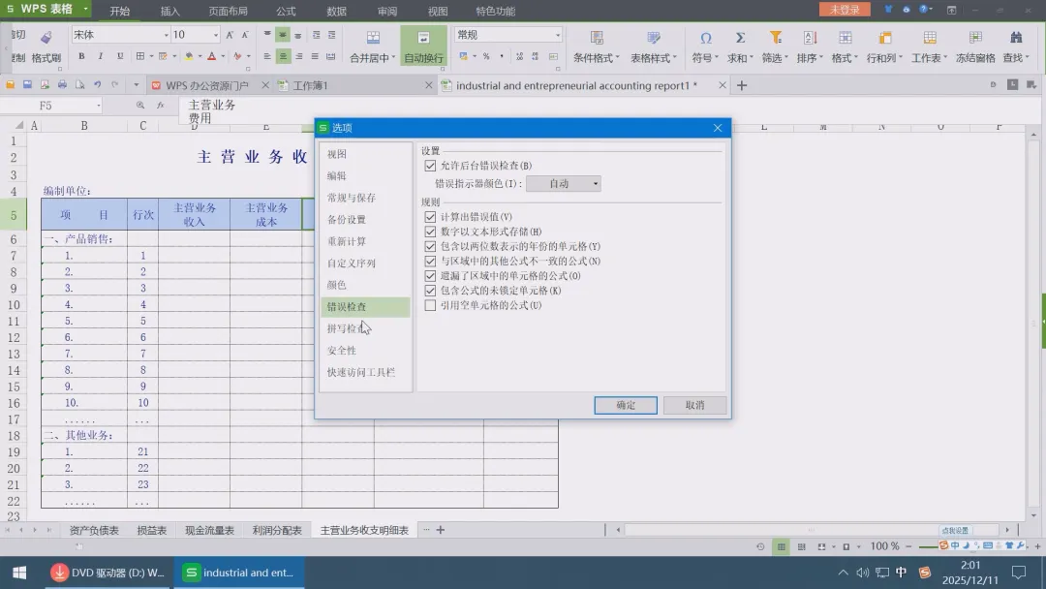
Task: Select the Format Painter (格式刷) tool
Action: tap(46, 46)
